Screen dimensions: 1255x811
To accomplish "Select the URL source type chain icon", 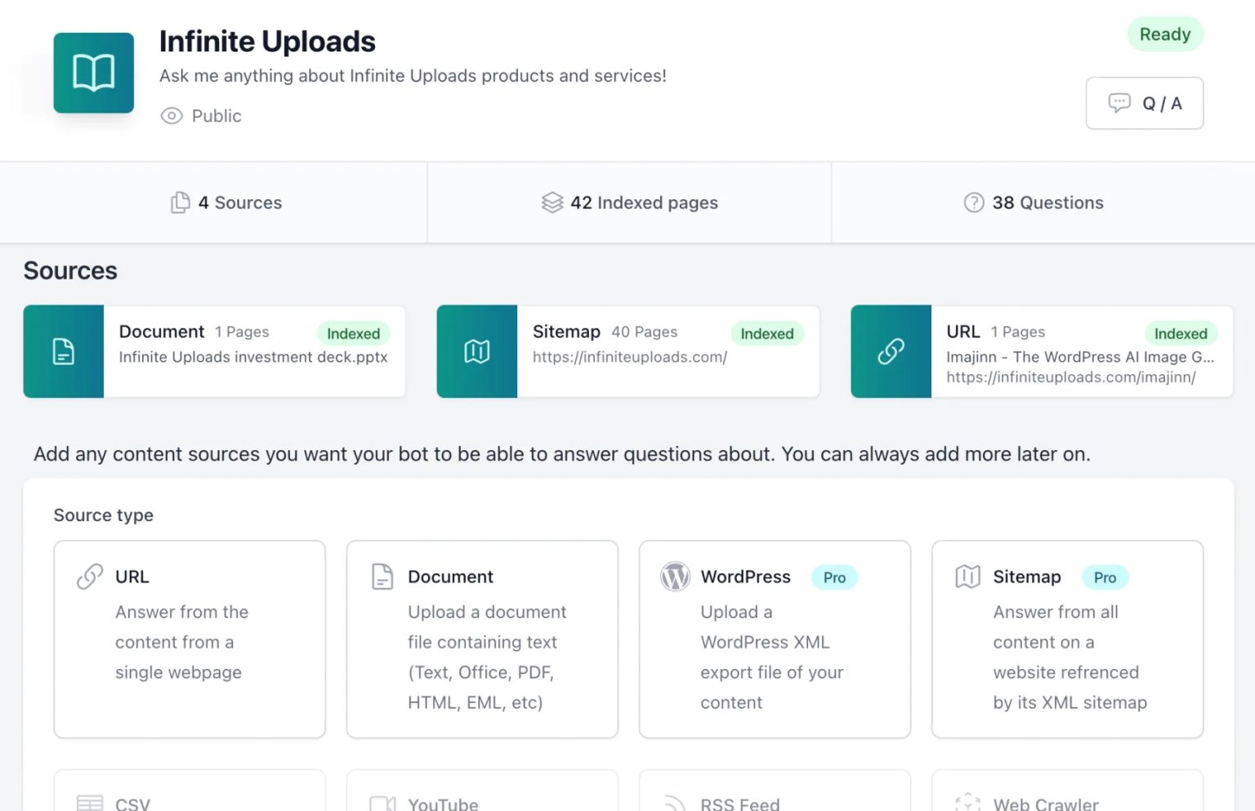I will click(89, 577).
